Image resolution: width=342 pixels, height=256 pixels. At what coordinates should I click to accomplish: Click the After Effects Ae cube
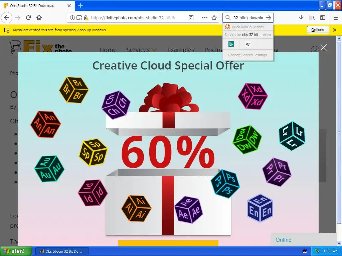[189, 210]
